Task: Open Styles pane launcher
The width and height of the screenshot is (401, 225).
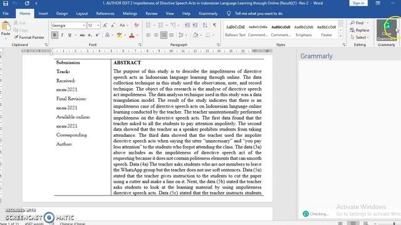Action: coord(344,44)
